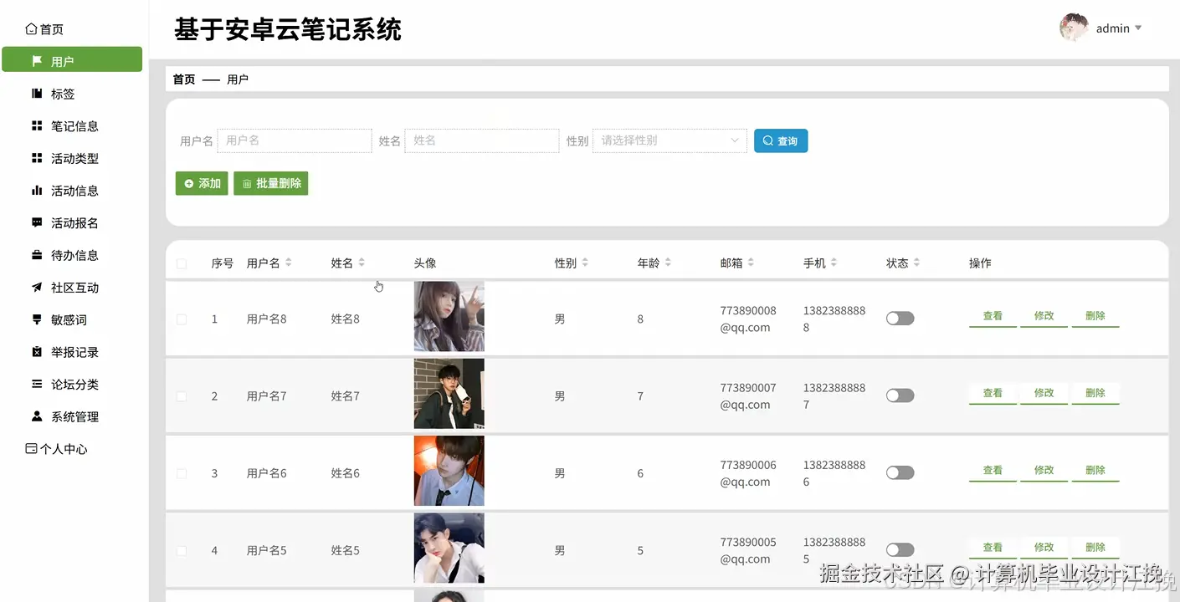This screenshot has height=602, width=1180.
Task: Sort by 年龄 column arrows
Action: (668, 263)
